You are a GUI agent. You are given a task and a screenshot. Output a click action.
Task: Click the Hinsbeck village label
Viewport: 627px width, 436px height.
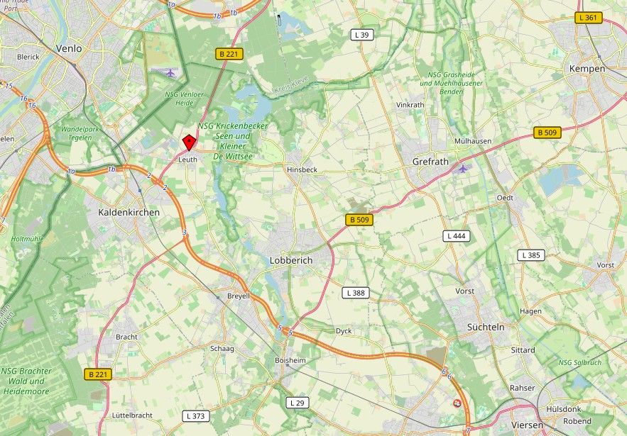pyautogui.click(x=302, y=169)
